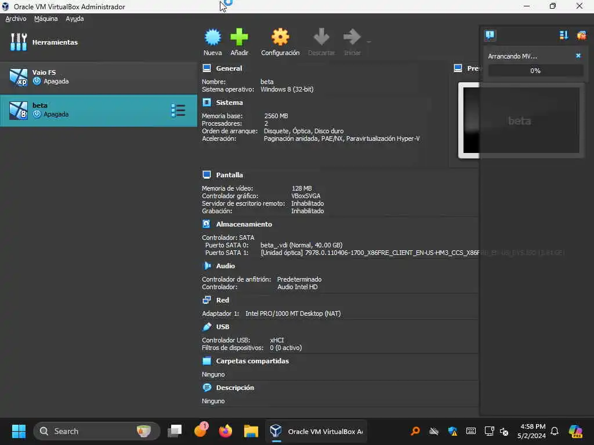Open the Audio section header link
This screenshot has width=594, height=445.
(x=226, y=266)
